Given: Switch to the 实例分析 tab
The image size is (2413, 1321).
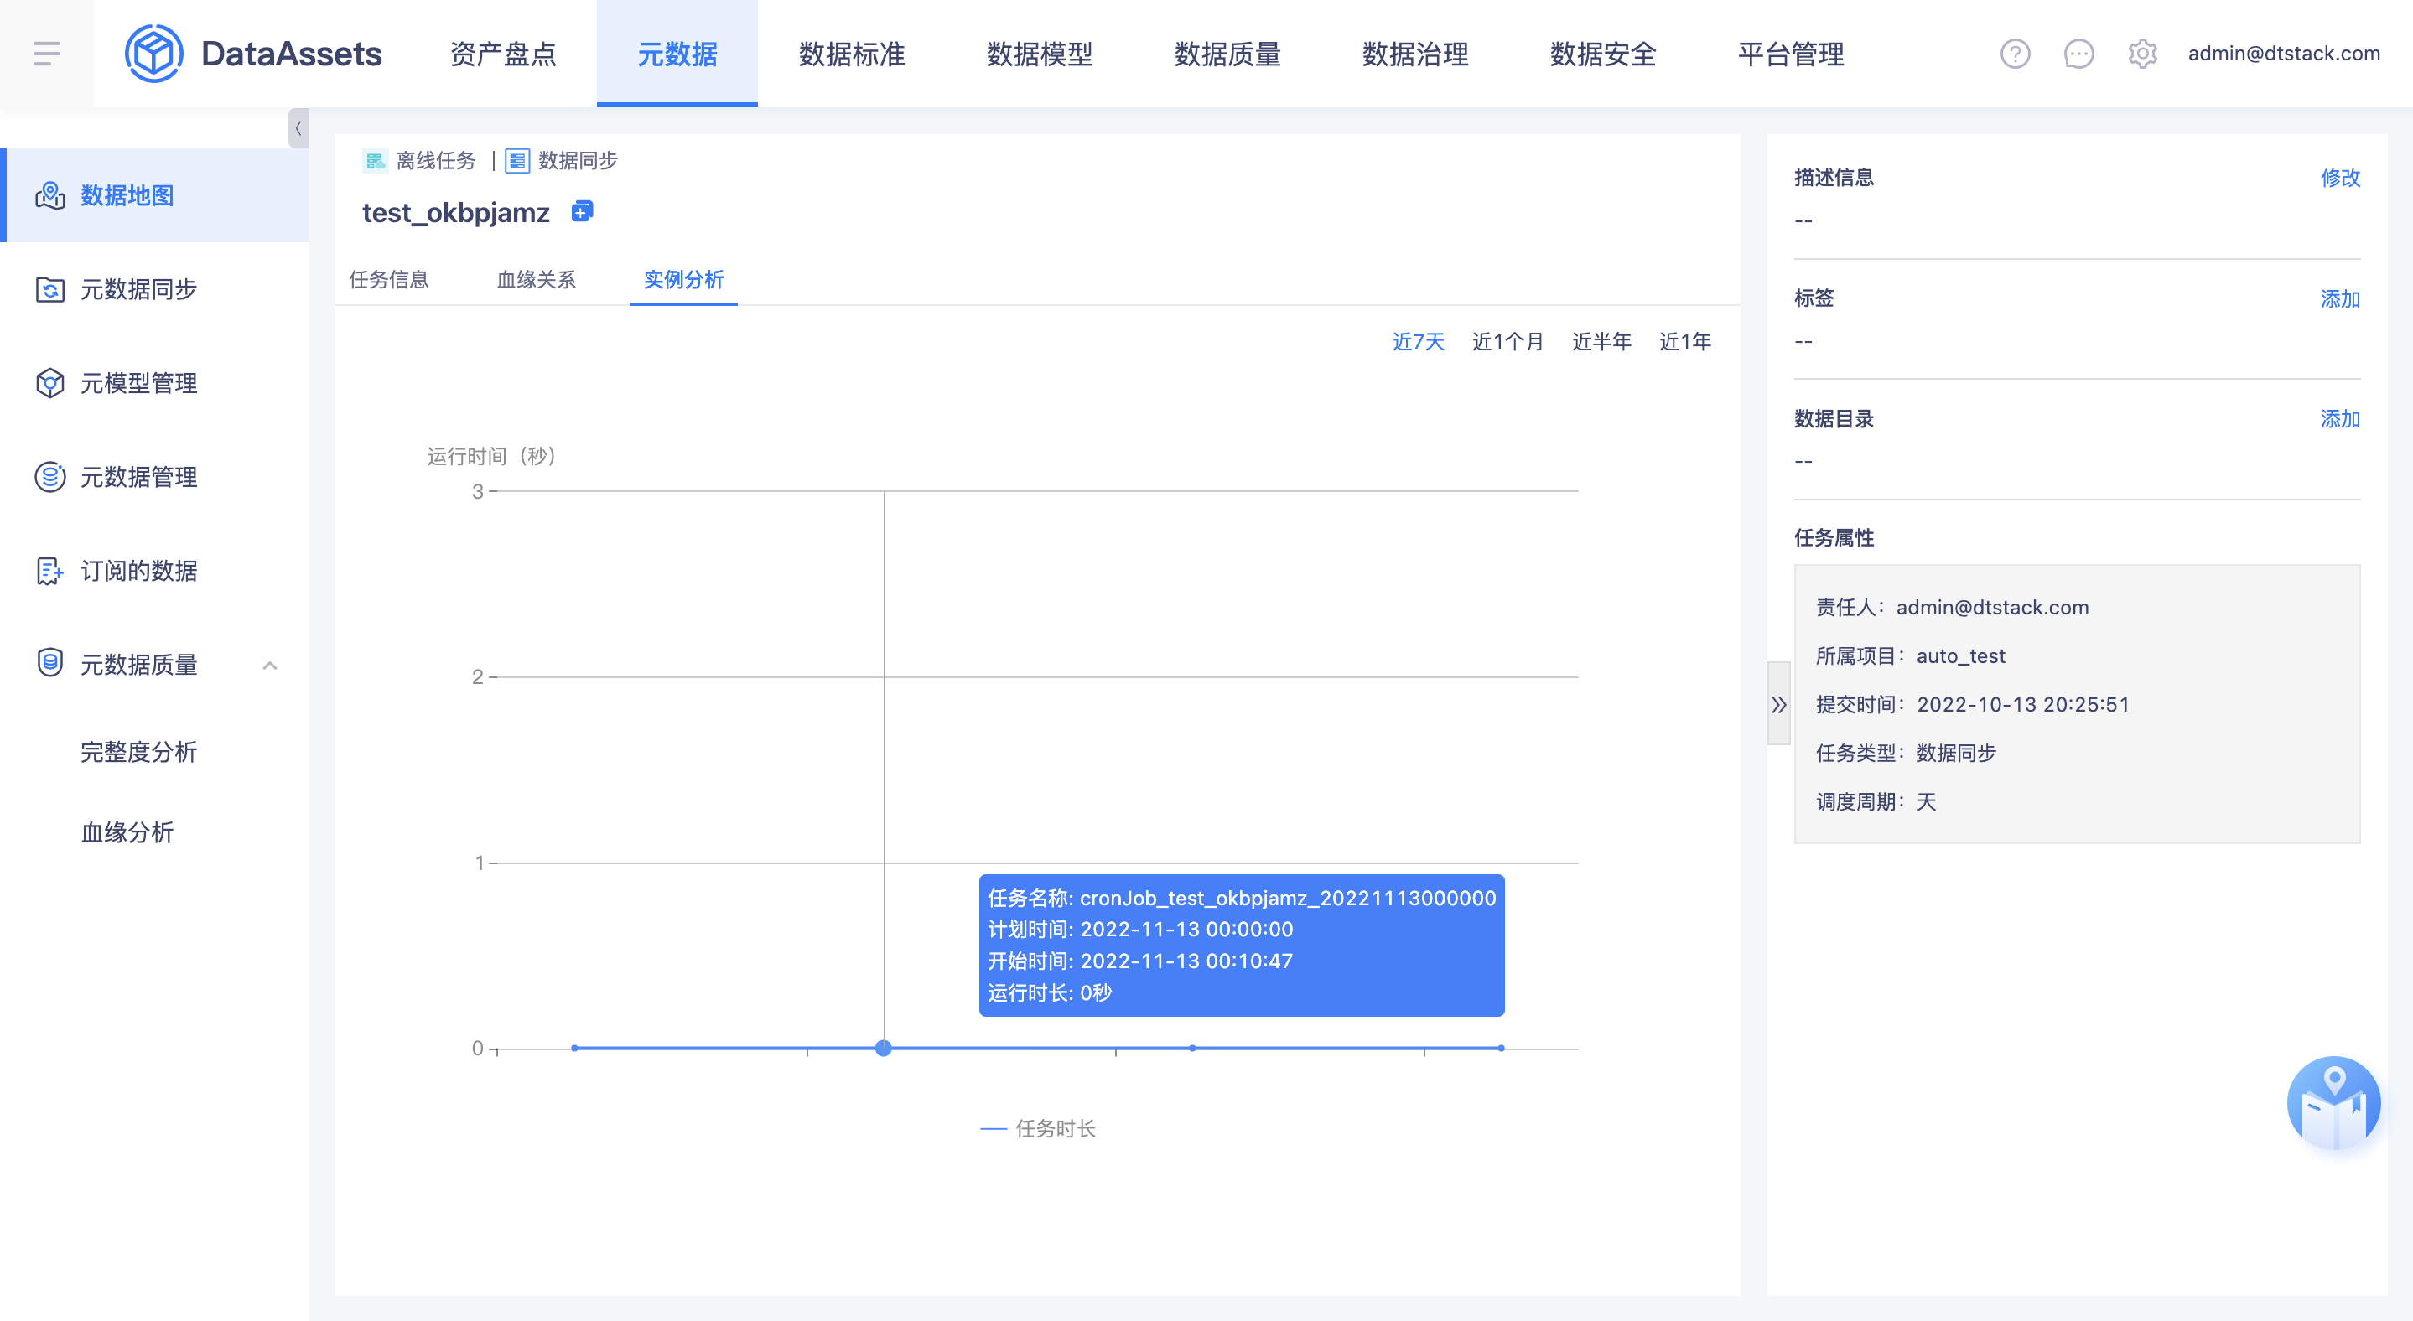Looking at the screenshot, I should (x=684, y=279).
